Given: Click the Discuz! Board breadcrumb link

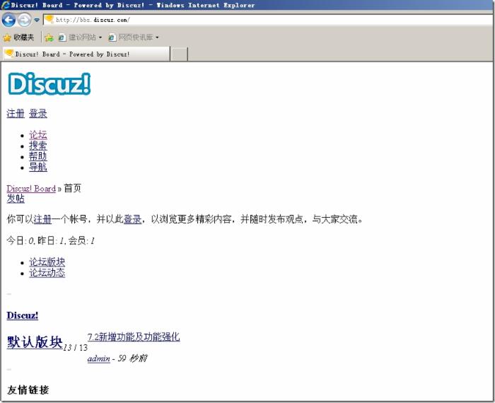Looking at the screenshot, I should tap(31, 188).
